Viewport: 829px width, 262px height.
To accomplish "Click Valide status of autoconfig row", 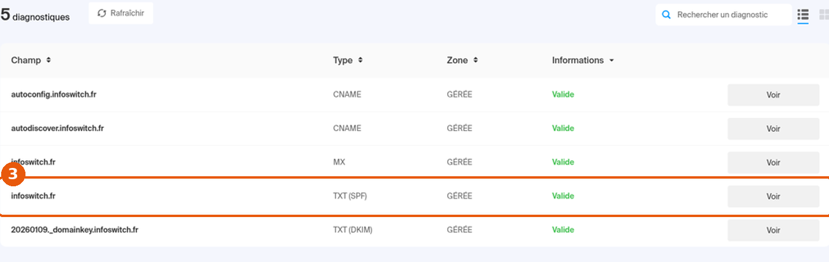I will pos(563,95).
